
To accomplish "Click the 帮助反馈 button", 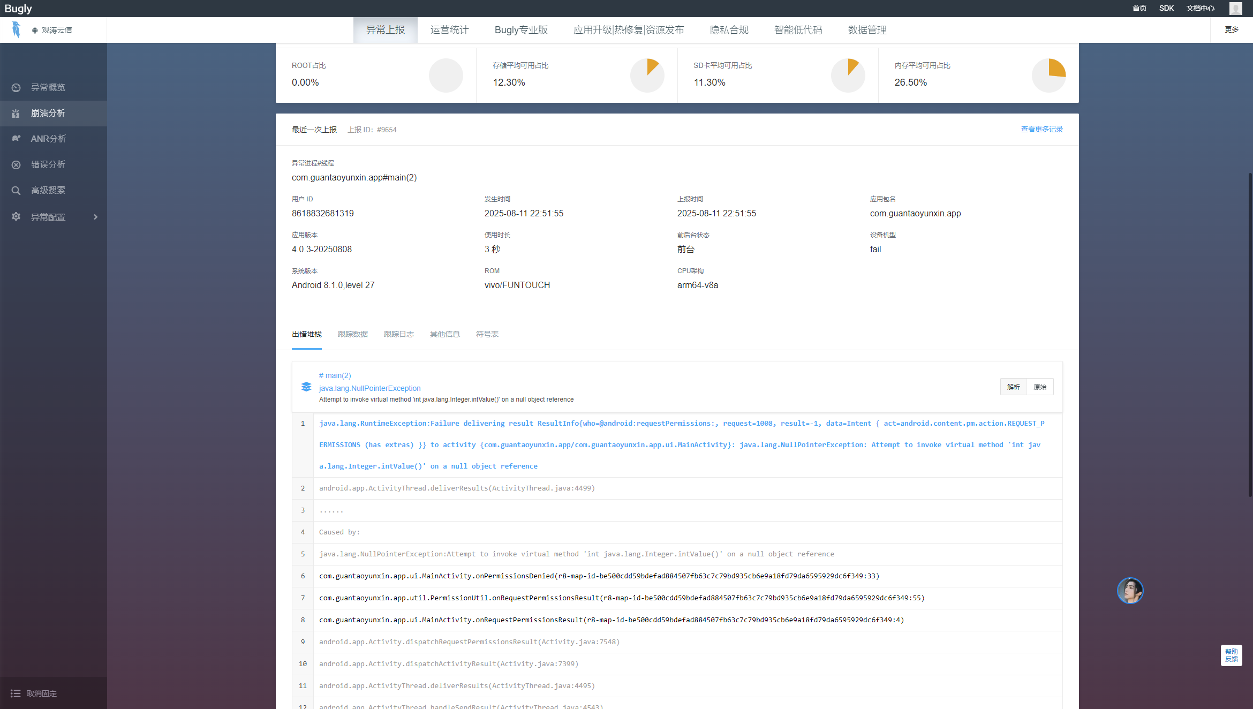I will [1231, 656].
